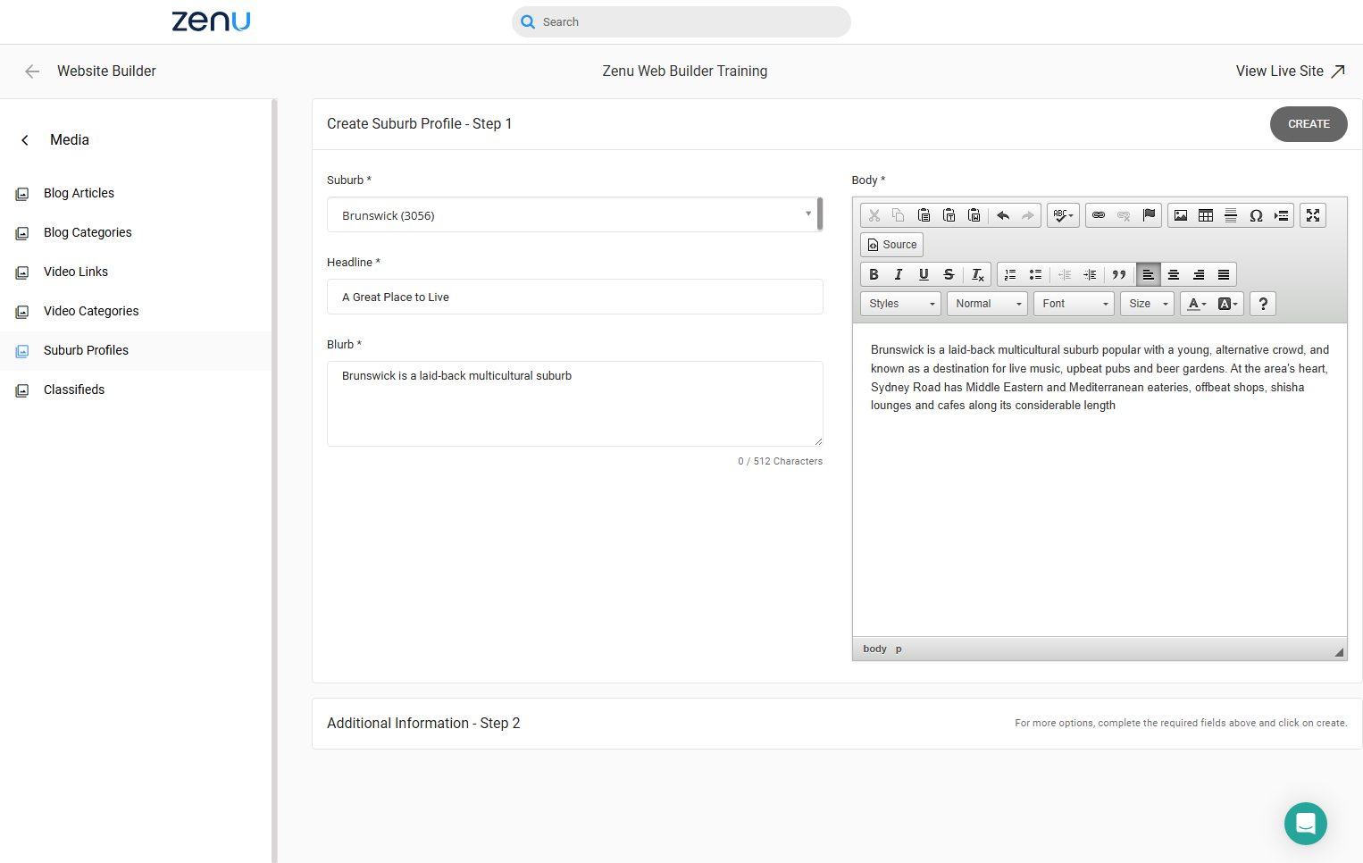
Task: Click the CREATE button
Action: [x=1309, y=124]
